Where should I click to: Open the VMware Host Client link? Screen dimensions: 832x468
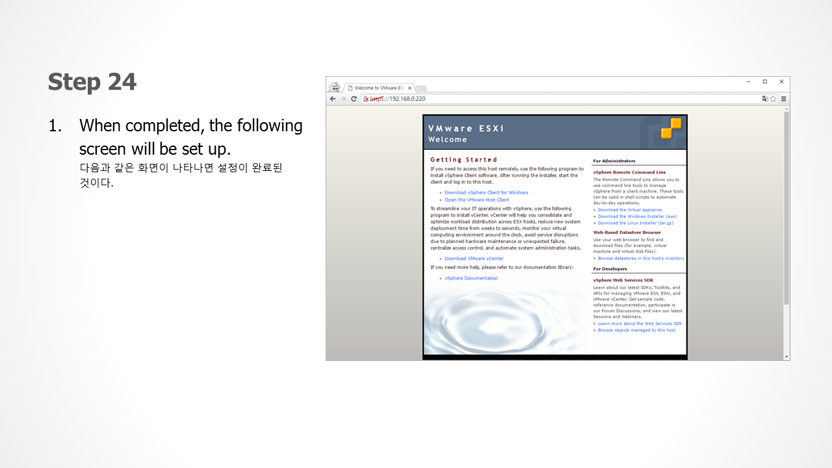pos(476,200)
